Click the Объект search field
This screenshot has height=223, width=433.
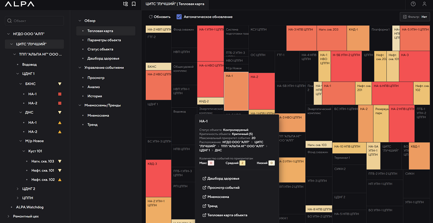[34, 21]
